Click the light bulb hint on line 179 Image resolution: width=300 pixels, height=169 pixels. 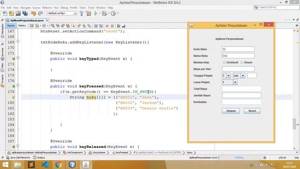click(14, 97)
